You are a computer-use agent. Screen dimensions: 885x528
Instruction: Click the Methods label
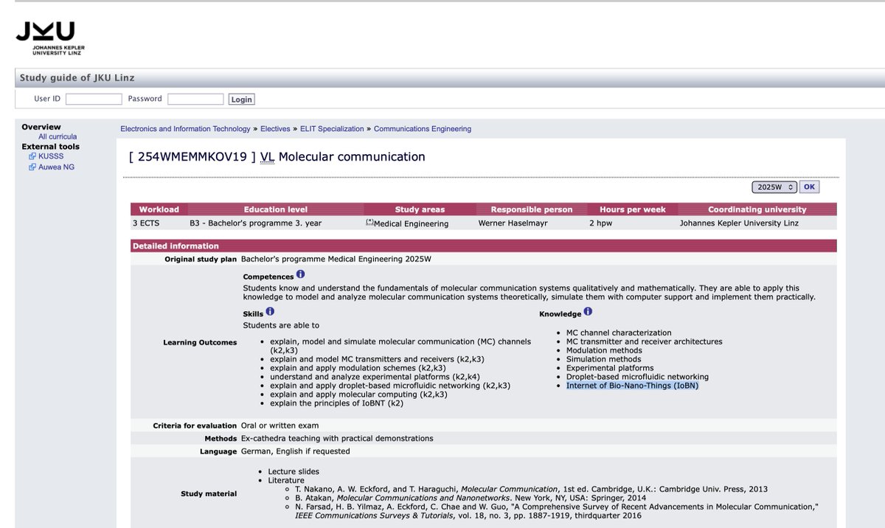coord(221,438)
